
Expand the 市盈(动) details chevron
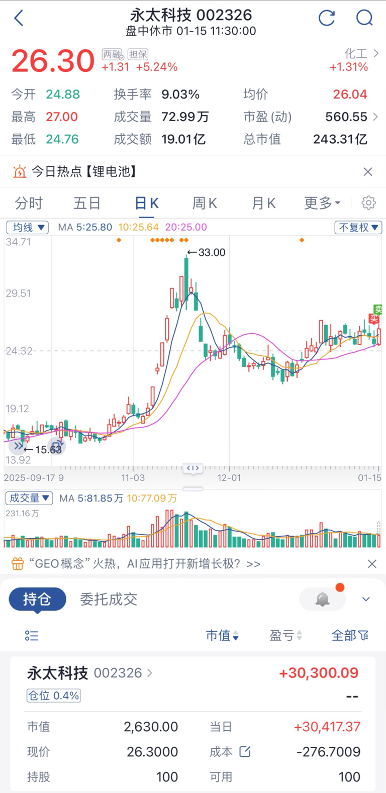[x=375, y=117]
